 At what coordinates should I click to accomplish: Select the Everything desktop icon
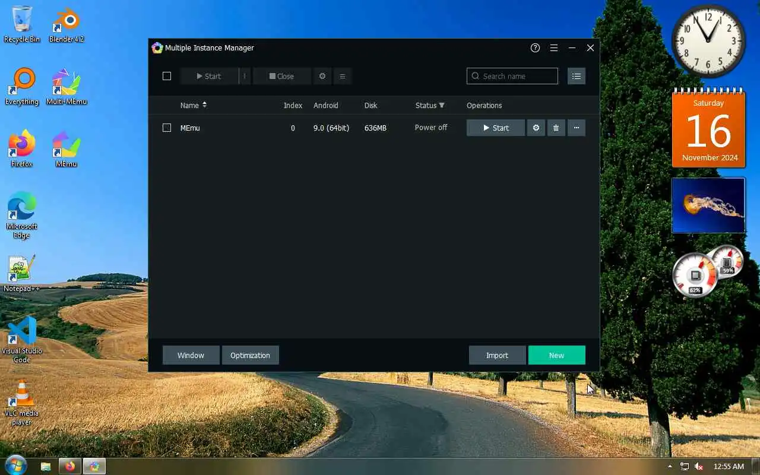[22, 87]
